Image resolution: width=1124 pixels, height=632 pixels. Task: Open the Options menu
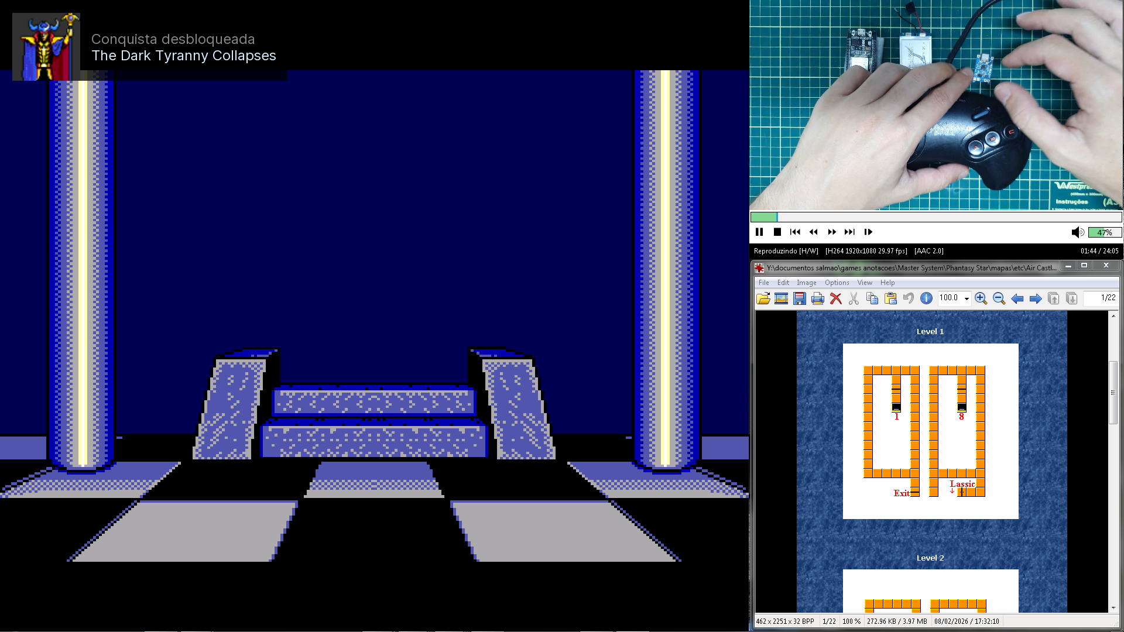pyautogui.click(x=837, y=283)
